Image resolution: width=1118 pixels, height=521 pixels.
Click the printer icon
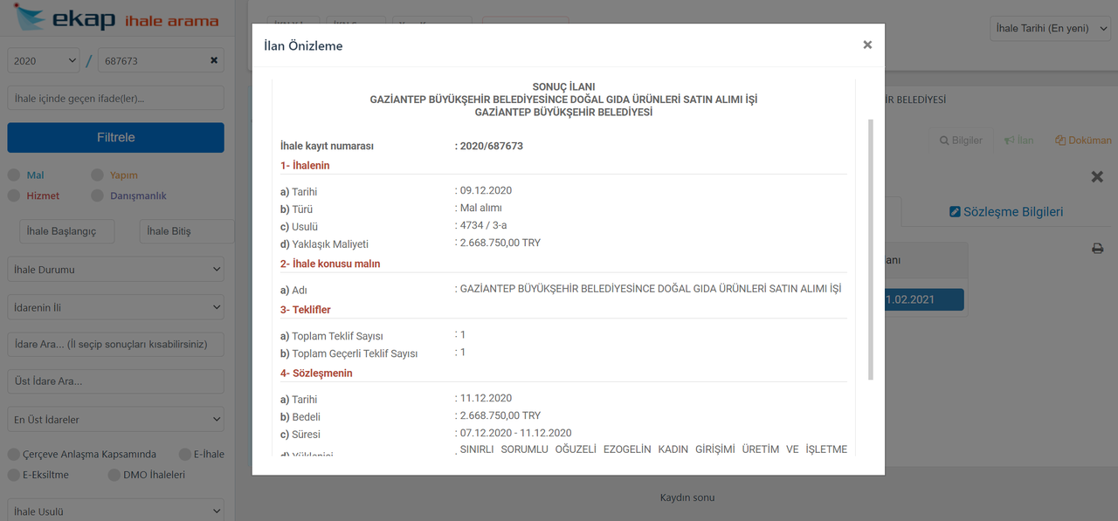click(1097, 249)
